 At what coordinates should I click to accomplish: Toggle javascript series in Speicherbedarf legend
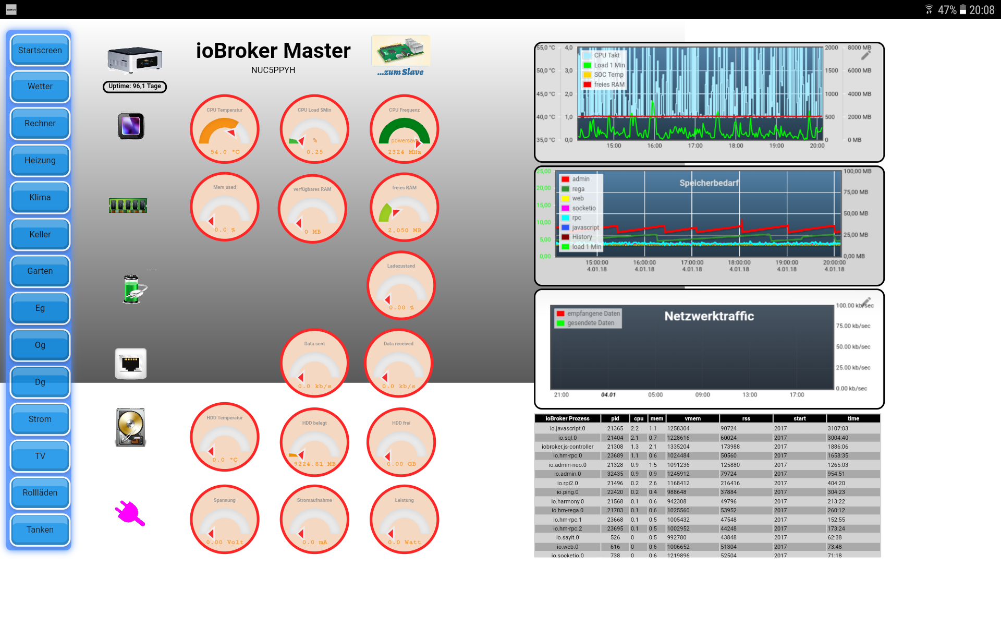[580, 227]
